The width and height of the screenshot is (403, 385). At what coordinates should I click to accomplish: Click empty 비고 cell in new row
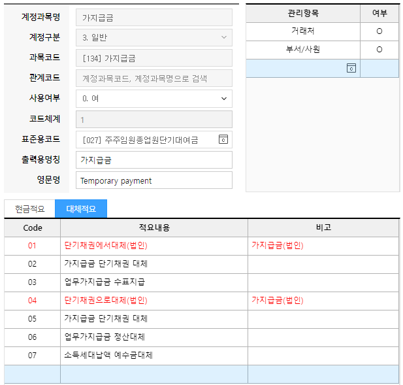pyautogui.click(x=323, y=374)
